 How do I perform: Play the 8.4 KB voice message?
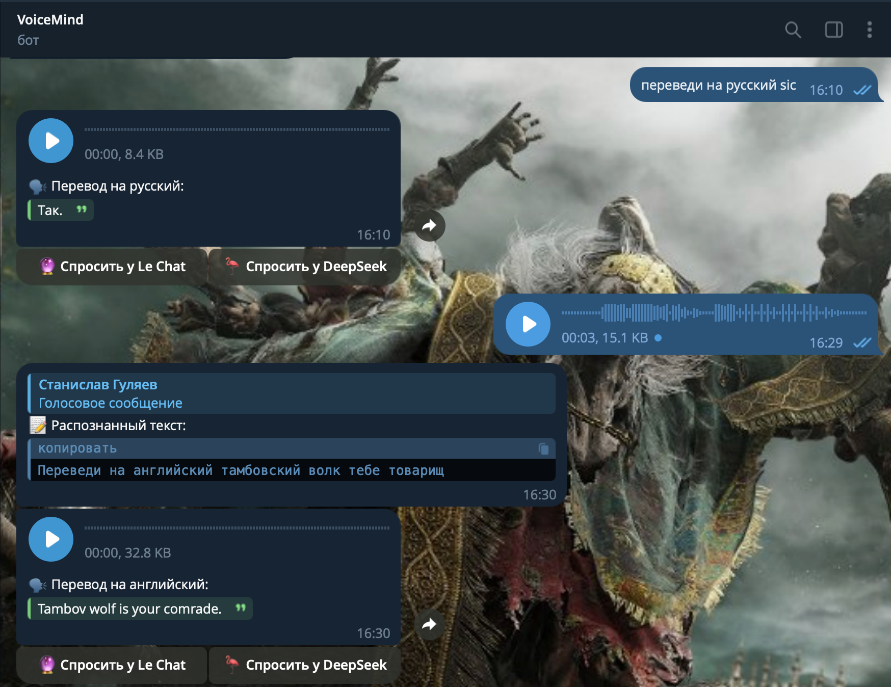point(51,141)
